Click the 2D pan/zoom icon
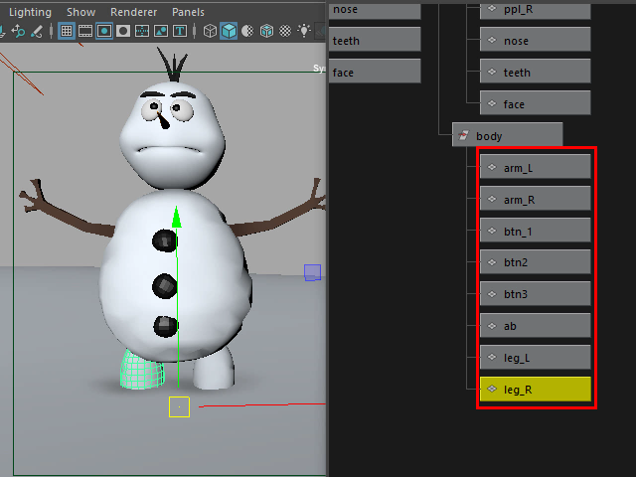 coord(18,31)
